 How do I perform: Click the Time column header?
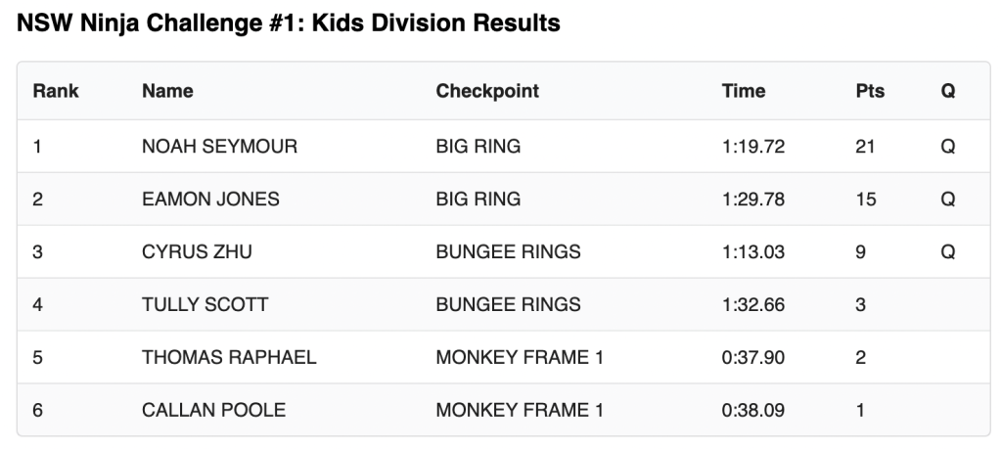[744, 91]
